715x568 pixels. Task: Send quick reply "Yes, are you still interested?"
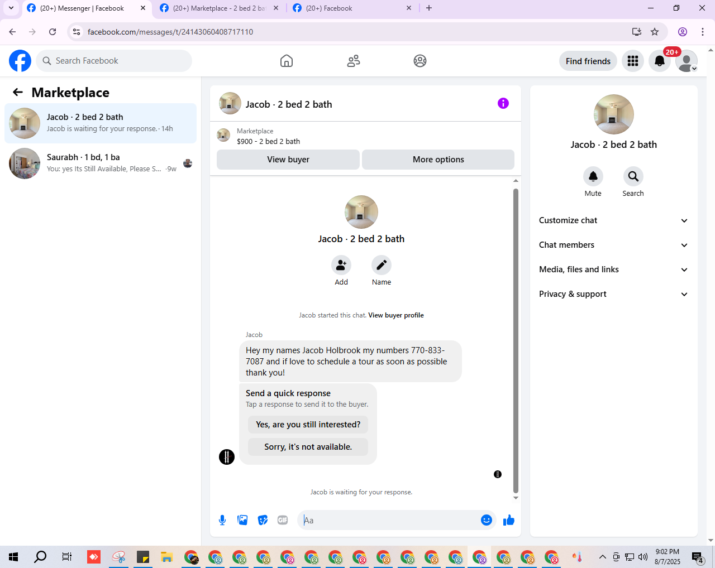(x=308, y=425)
